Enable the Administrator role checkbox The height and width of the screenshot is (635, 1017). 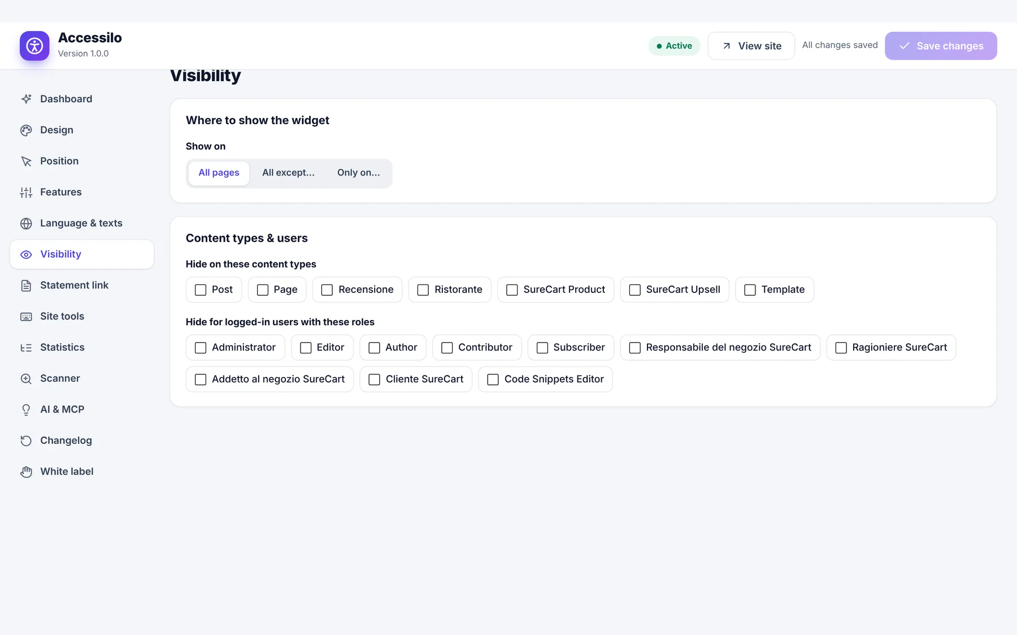click(x=201, y=348)
